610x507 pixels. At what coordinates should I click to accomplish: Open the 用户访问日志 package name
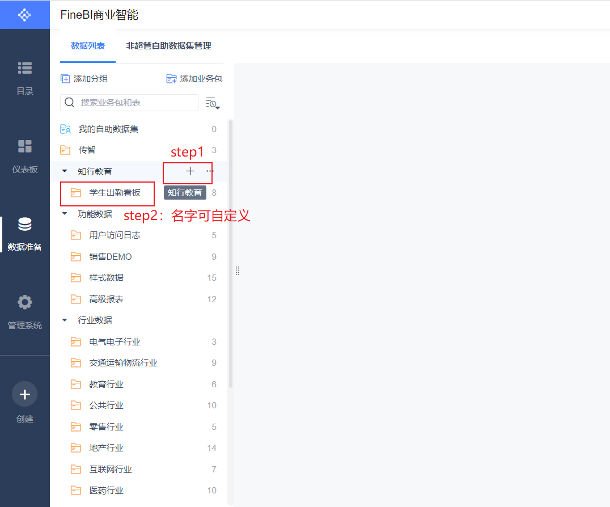pyautogui.click(x=115, y=235)
